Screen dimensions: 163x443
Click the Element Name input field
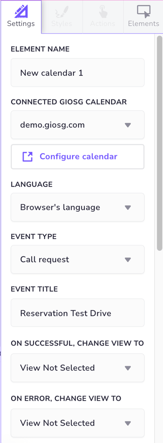tap(78, 73)
